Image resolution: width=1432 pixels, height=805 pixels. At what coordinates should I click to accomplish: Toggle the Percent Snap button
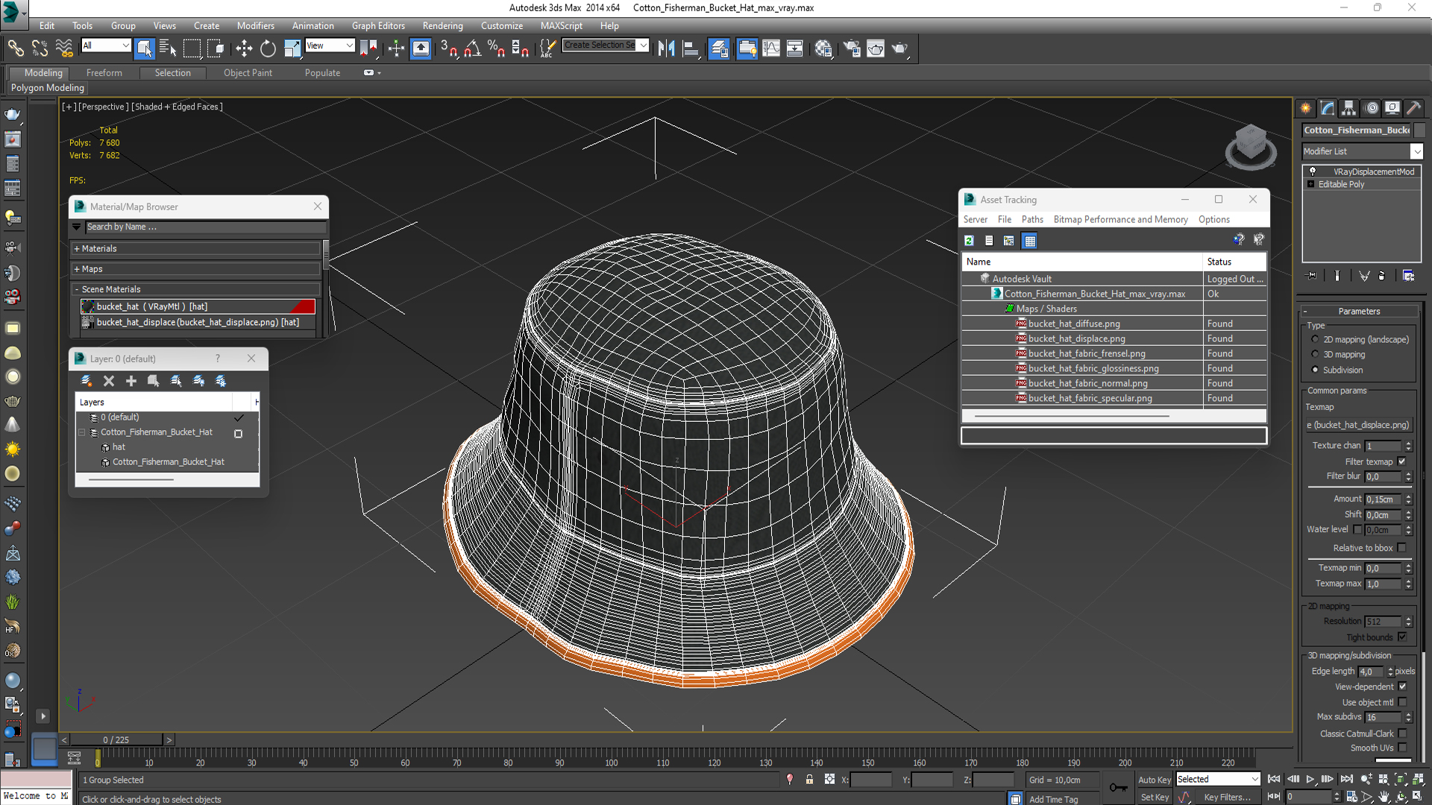[x=496, y=48]
